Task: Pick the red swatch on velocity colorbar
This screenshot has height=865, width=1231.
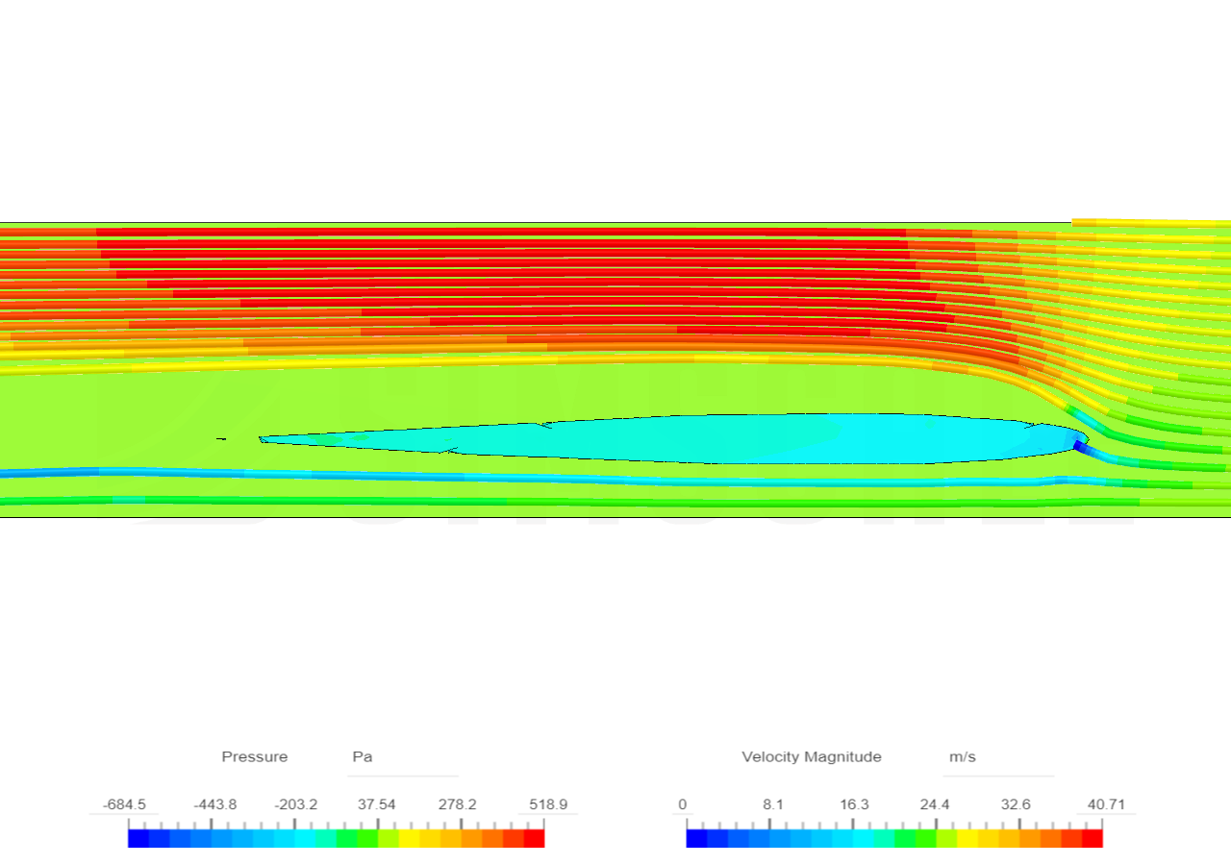Action: coord(1093,838)
